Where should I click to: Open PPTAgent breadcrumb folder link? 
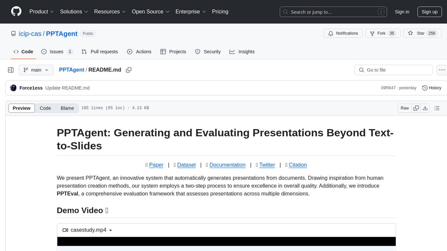(72, 70)
